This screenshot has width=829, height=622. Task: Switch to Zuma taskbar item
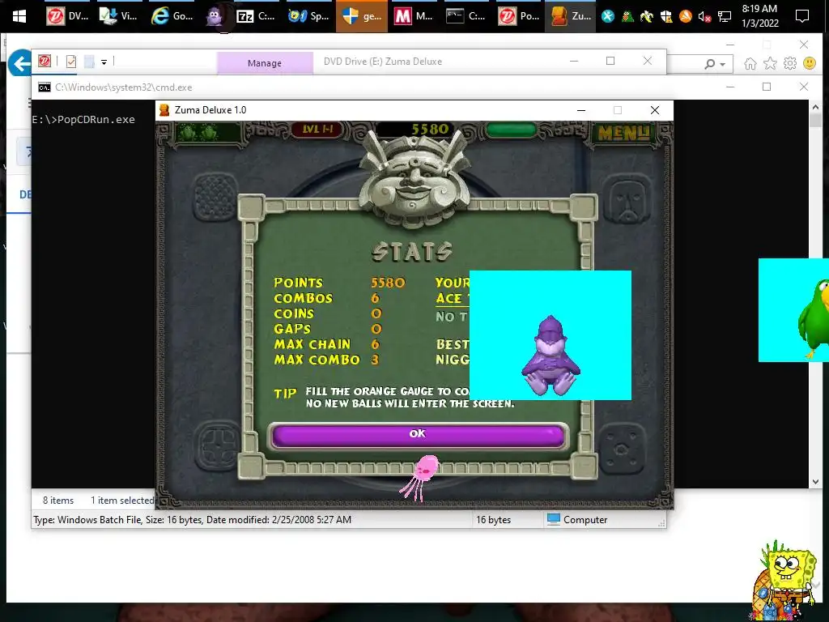coord(571,16)
